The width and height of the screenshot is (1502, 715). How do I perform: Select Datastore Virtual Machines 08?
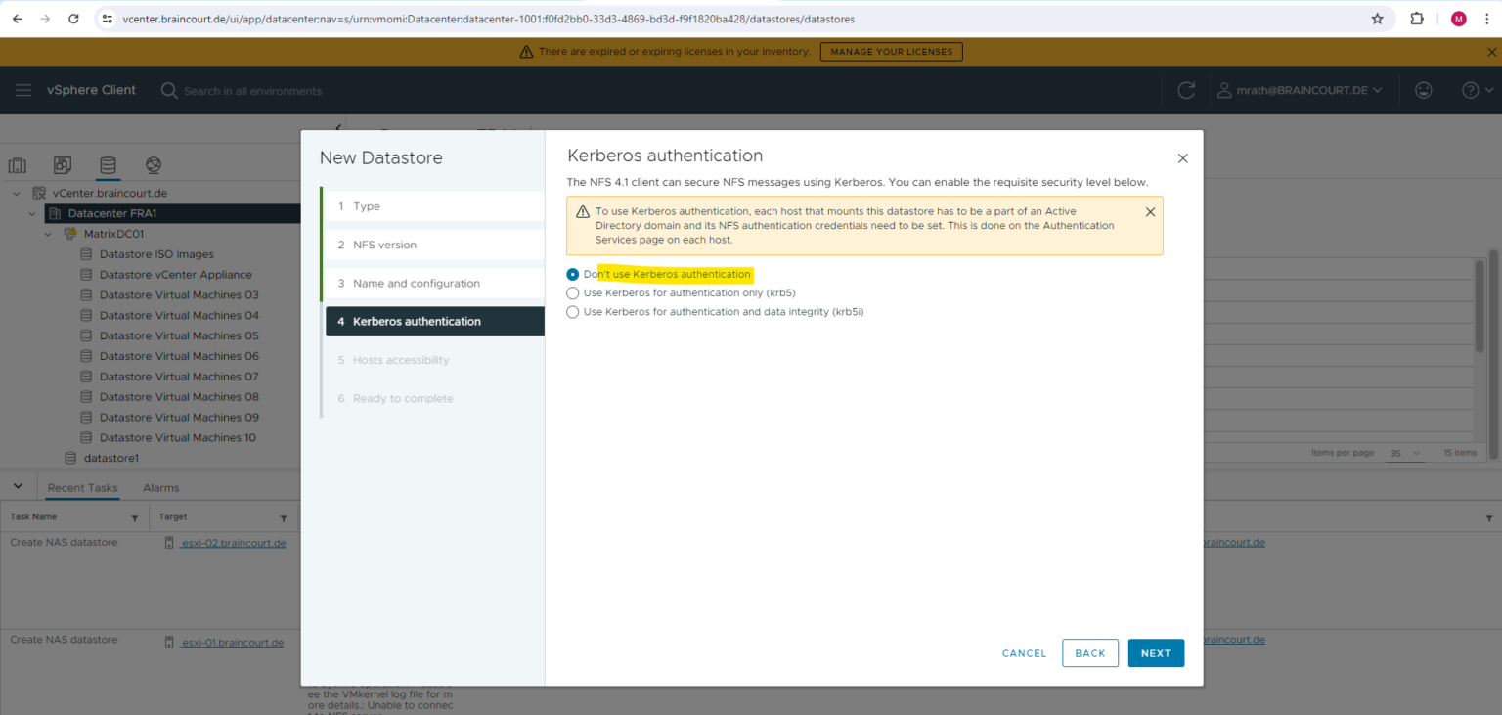[x=179, y=397]
